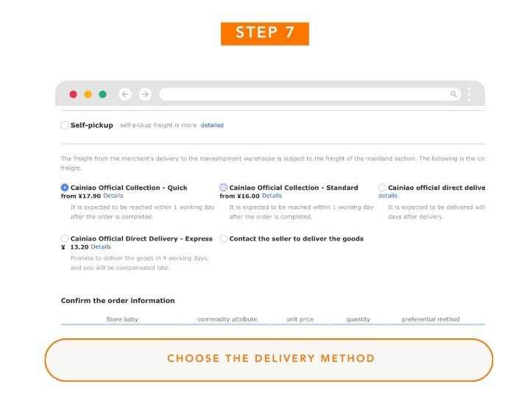Click the browser address bar field
This screenshot has width=530, height=406.
tap(302, 94)
